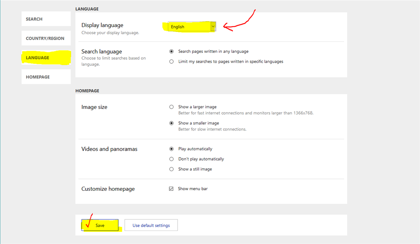
Task: Click the Don't play automatically label
Action: 201,159
